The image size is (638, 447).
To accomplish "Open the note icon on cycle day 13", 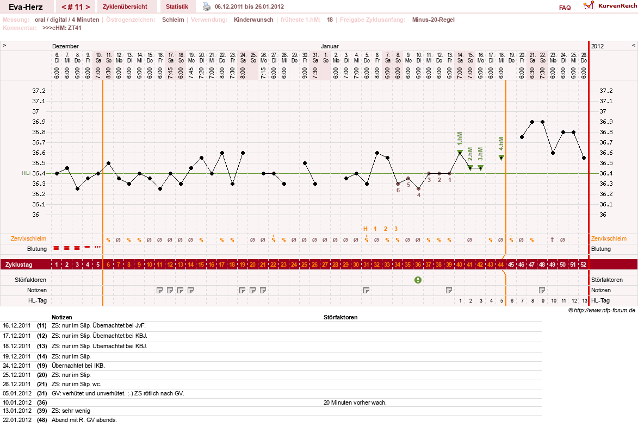I will coord(180,290).
